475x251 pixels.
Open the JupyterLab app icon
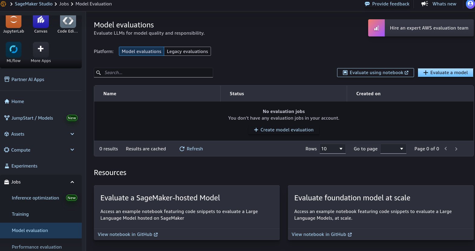click(14, 20)
